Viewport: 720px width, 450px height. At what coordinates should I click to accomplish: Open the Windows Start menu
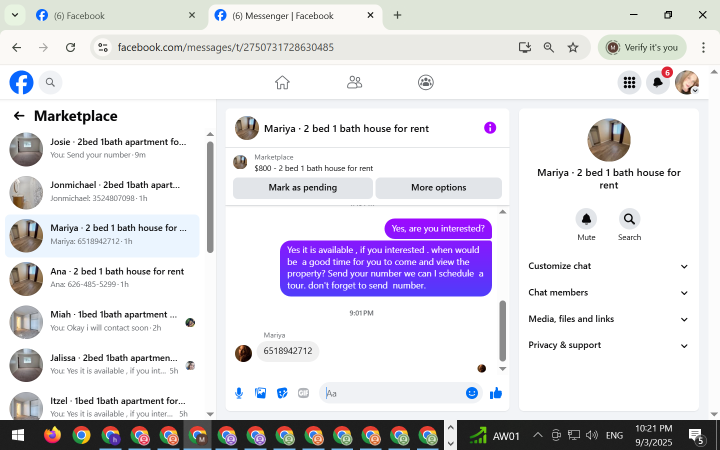pyautogui.click(x=17, y=435)
